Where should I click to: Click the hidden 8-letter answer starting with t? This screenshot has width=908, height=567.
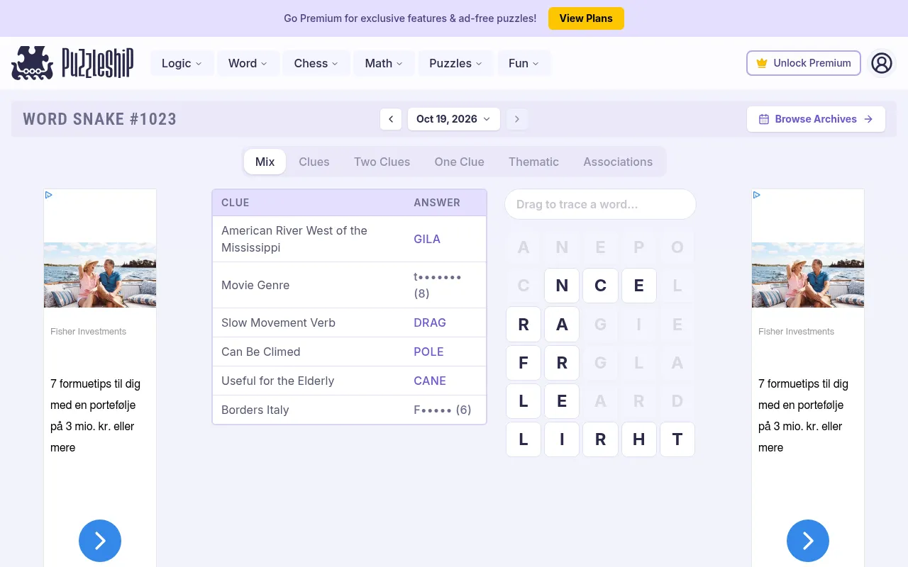(438, 285)
